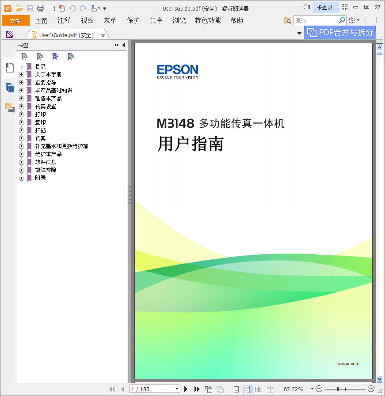Expand the 扫描 bookmark node
The width and height of the screenshot is (385, 396).
(22, 130)
